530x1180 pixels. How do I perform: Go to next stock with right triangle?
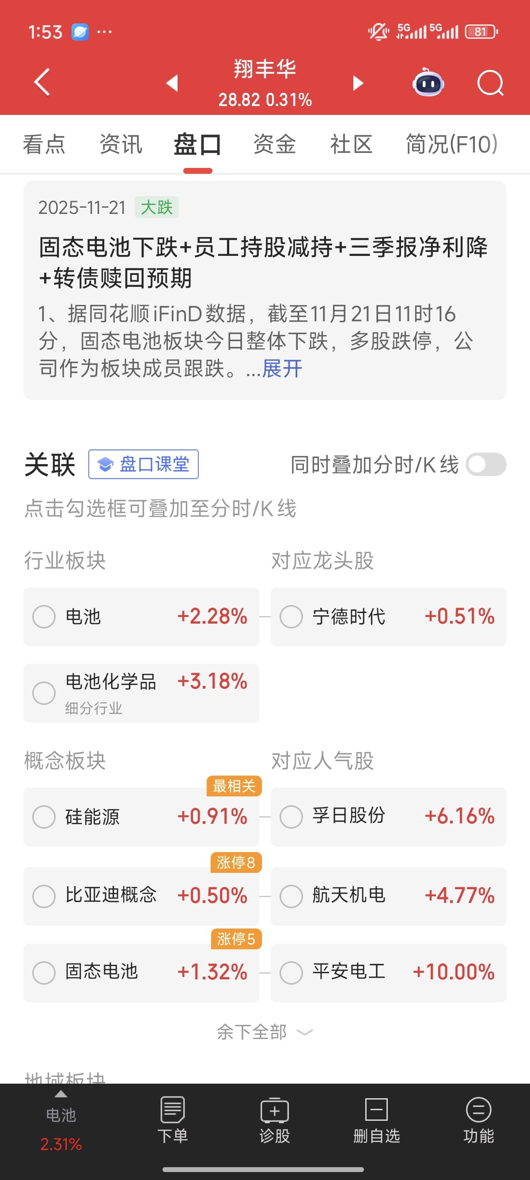click(x=358, y=83)
